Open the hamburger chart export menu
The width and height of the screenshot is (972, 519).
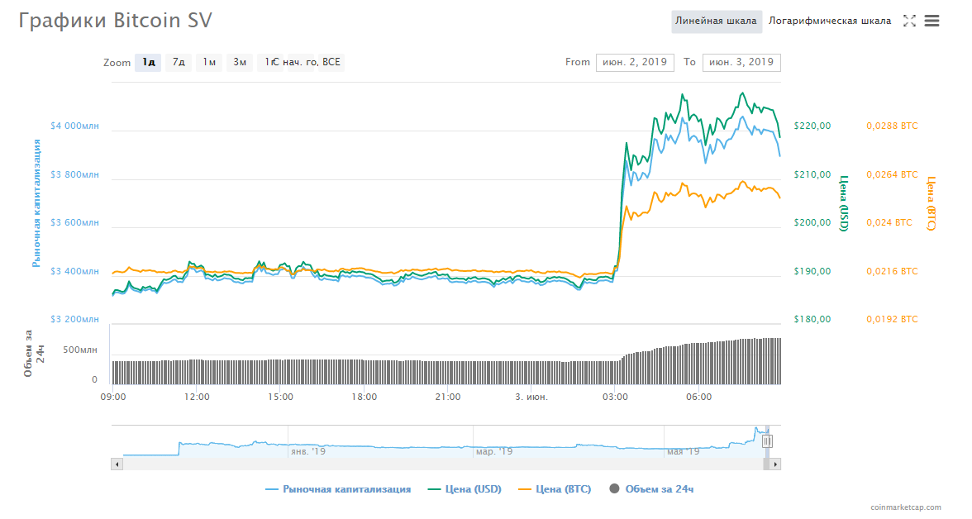click(931, 21)
